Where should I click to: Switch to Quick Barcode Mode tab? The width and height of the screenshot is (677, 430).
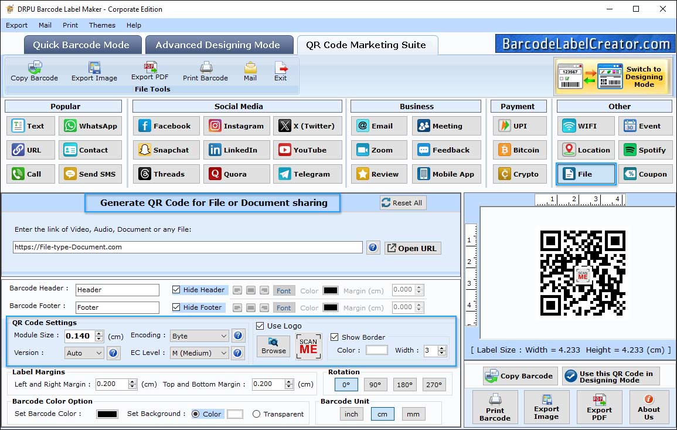click(x=82, y=45)
